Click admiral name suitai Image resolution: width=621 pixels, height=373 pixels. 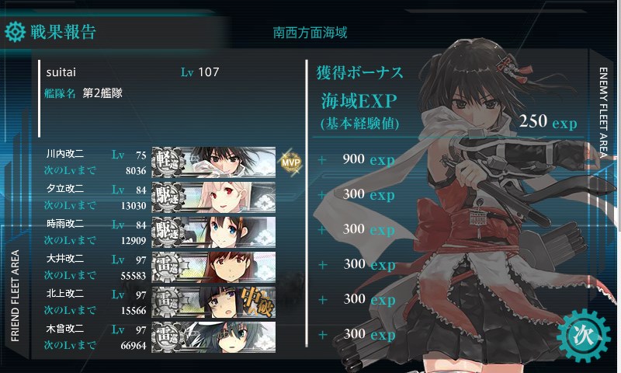(x=61, y=72)
